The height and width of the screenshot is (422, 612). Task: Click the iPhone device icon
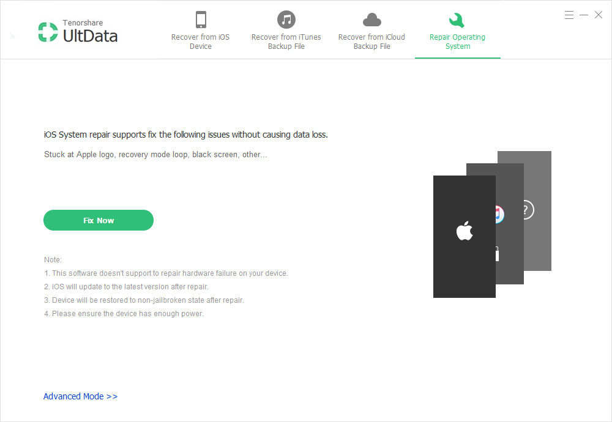201,19
